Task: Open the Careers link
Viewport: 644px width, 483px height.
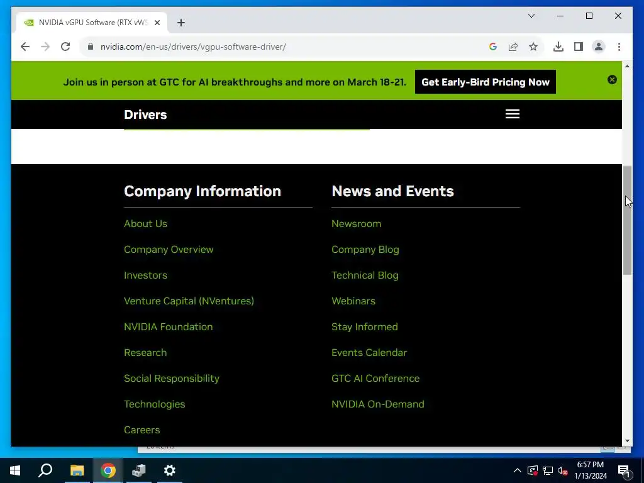Action: (142, 430)
